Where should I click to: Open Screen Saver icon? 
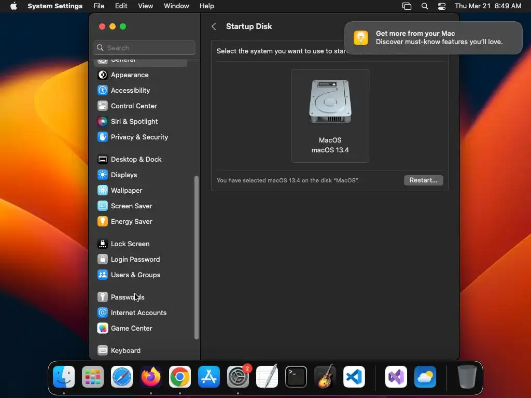click(102, 206)
